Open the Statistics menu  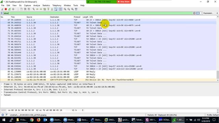[46, 5]
